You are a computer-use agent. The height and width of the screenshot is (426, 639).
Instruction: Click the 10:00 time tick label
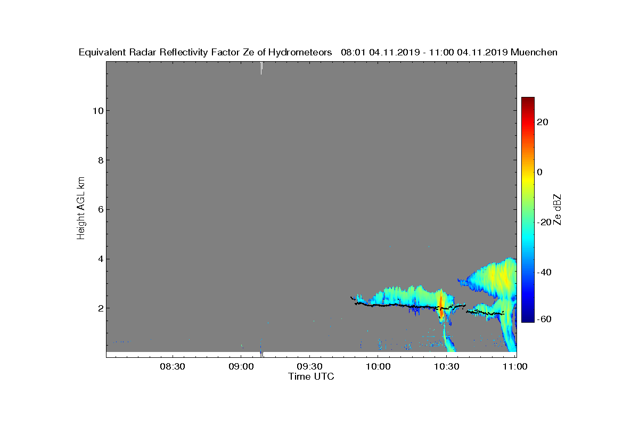pos(378,366)
